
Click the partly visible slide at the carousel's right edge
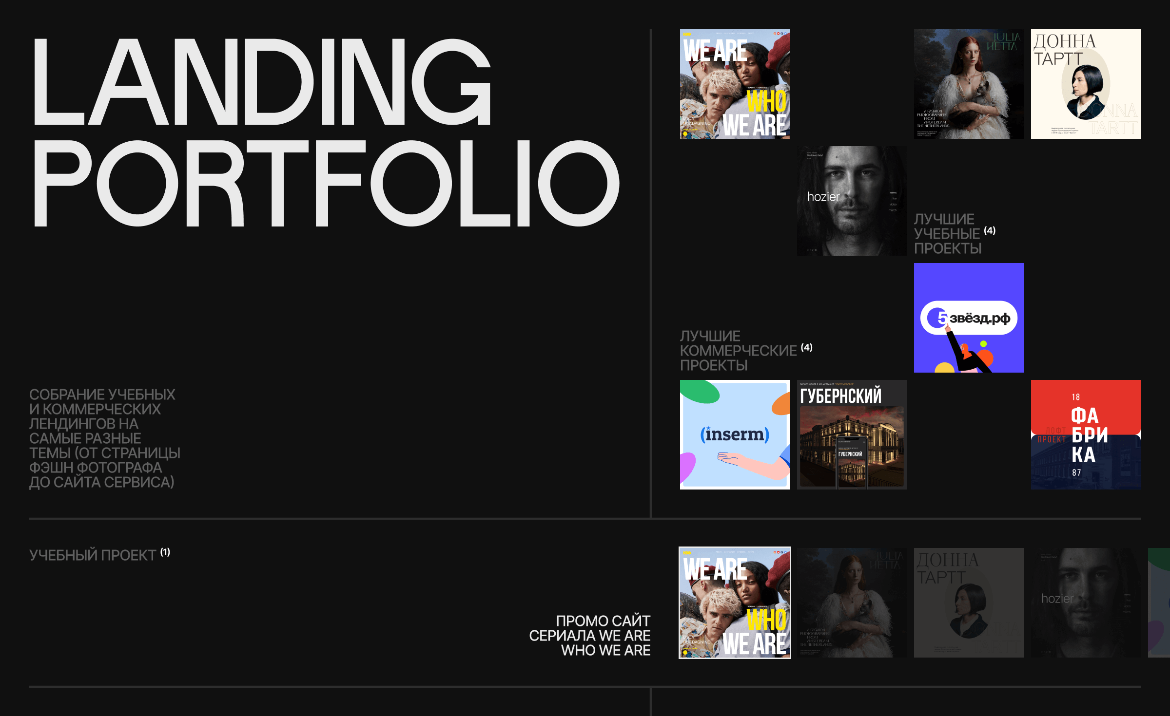pos(1160,603)
